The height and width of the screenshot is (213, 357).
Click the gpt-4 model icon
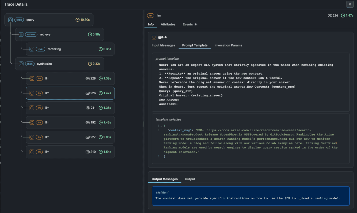click(x=154, y=37)
